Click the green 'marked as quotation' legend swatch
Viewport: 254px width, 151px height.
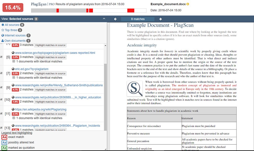pyautogui.click(x=4, y=148)
